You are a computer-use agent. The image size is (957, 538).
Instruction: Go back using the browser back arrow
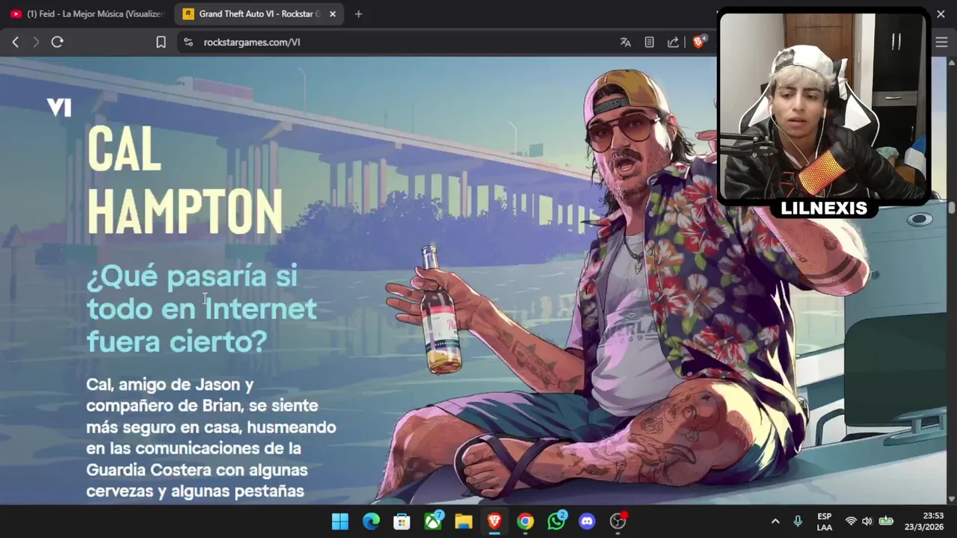pos(15,43)
